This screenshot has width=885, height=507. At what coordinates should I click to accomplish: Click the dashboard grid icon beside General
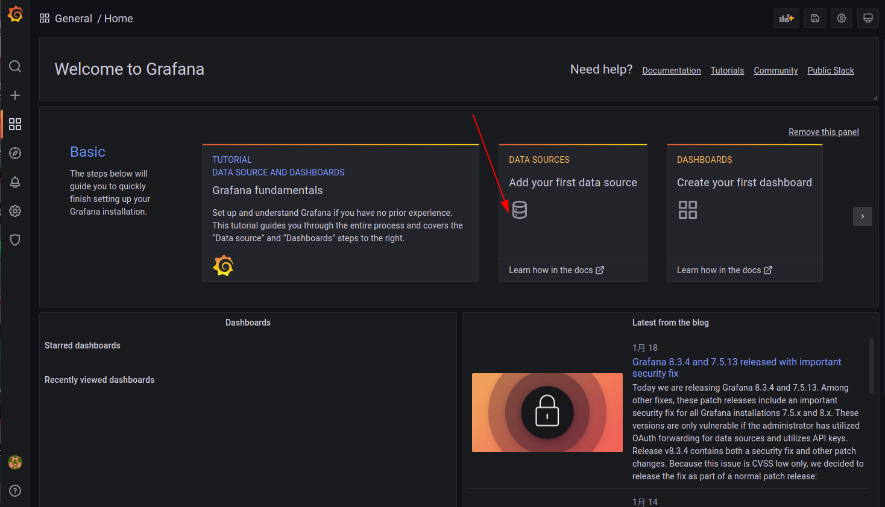click(45, 18)
